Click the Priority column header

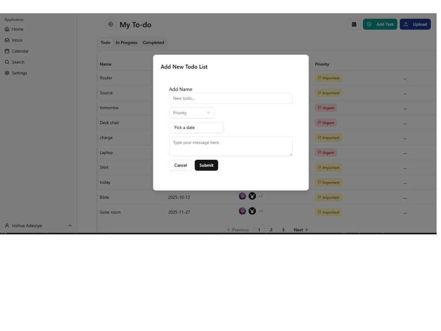pyautogui.click(x=322, y=64)
